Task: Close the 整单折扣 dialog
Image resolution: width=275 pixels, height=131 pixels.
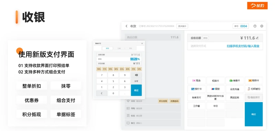Action: click(142, 43)
